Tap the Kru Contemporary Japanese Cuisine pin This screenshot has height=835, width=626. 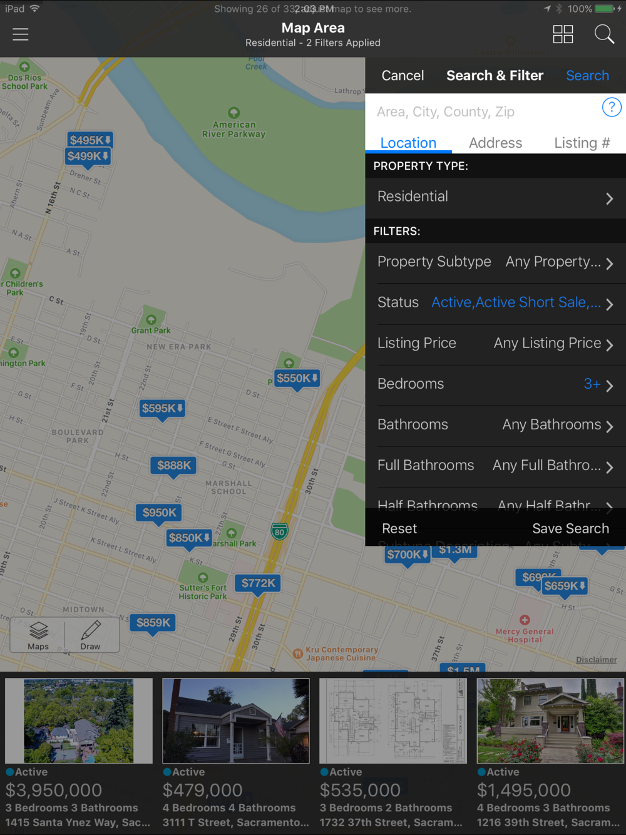(298, 653)
